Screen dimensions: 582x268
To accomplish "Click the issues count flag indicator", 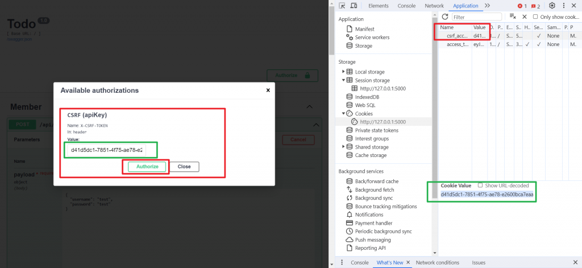I will [x=535, y=6].
